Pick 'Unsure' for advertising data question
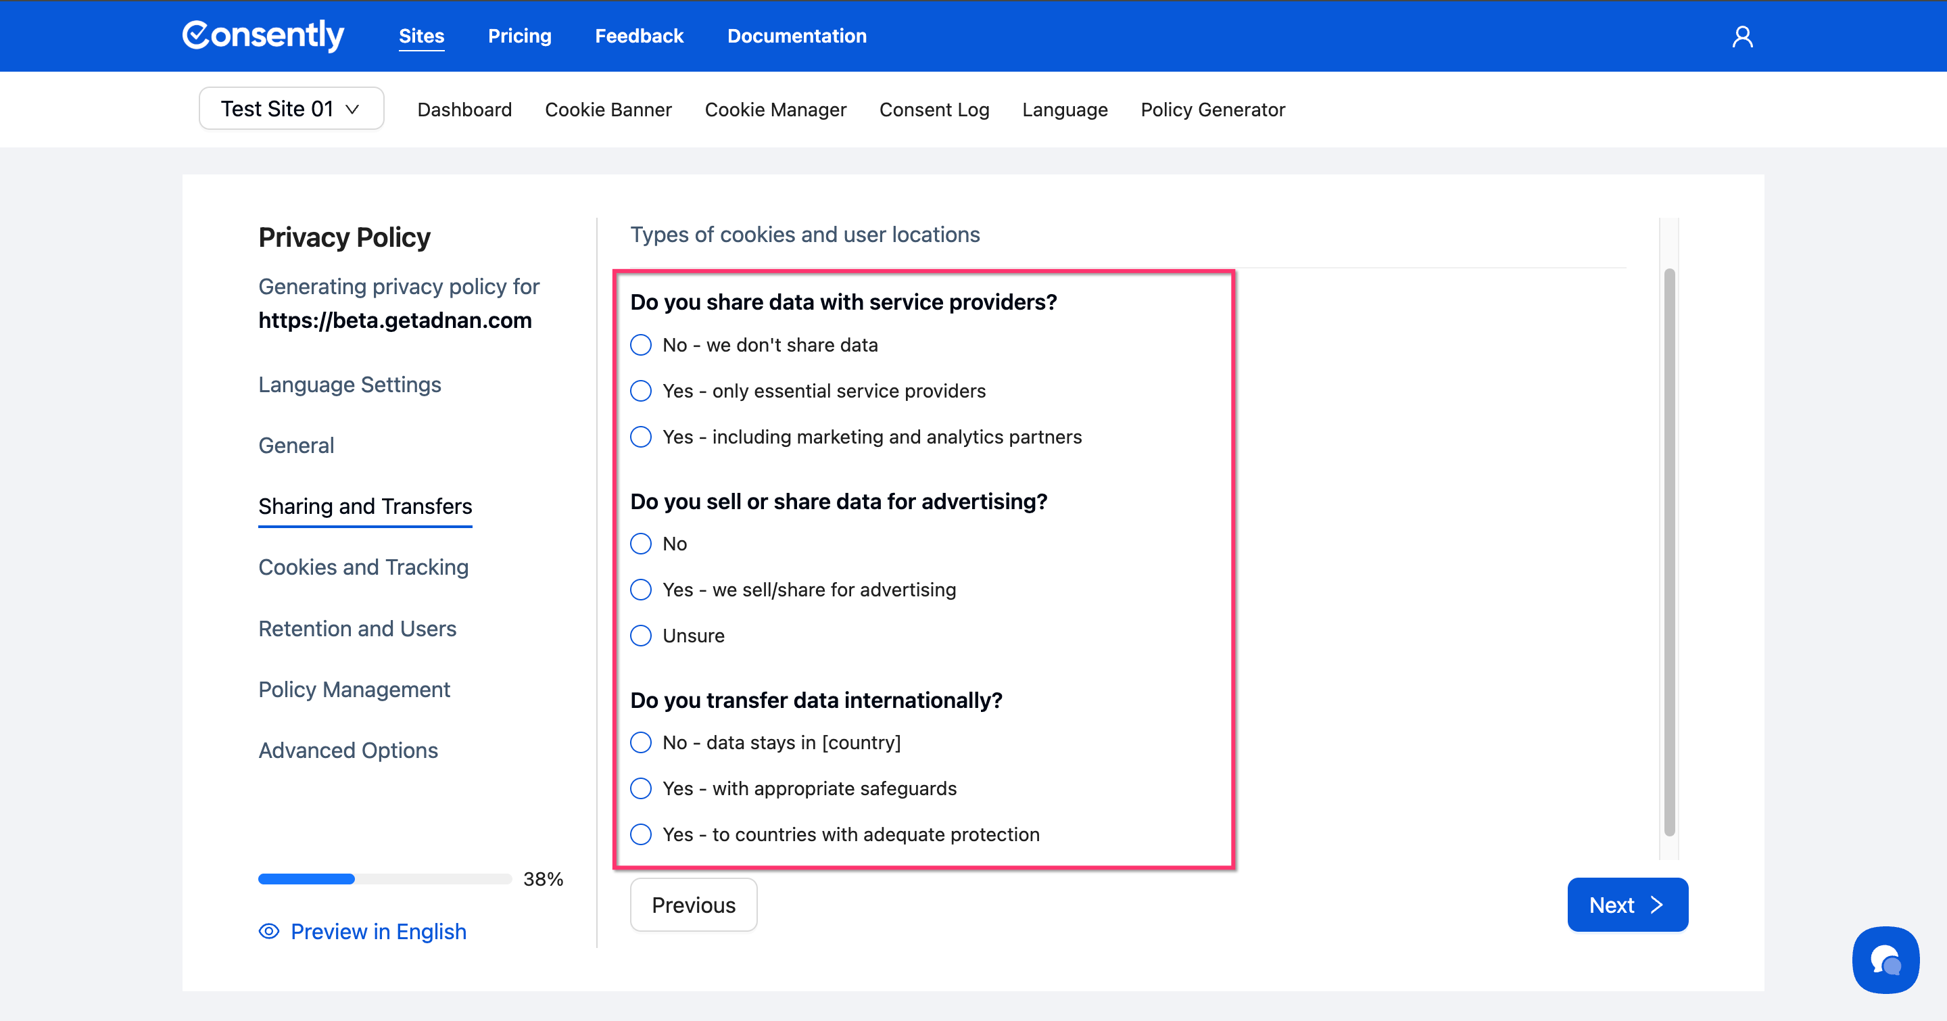The image size is (1947, 1021). (x=641, y=636)
